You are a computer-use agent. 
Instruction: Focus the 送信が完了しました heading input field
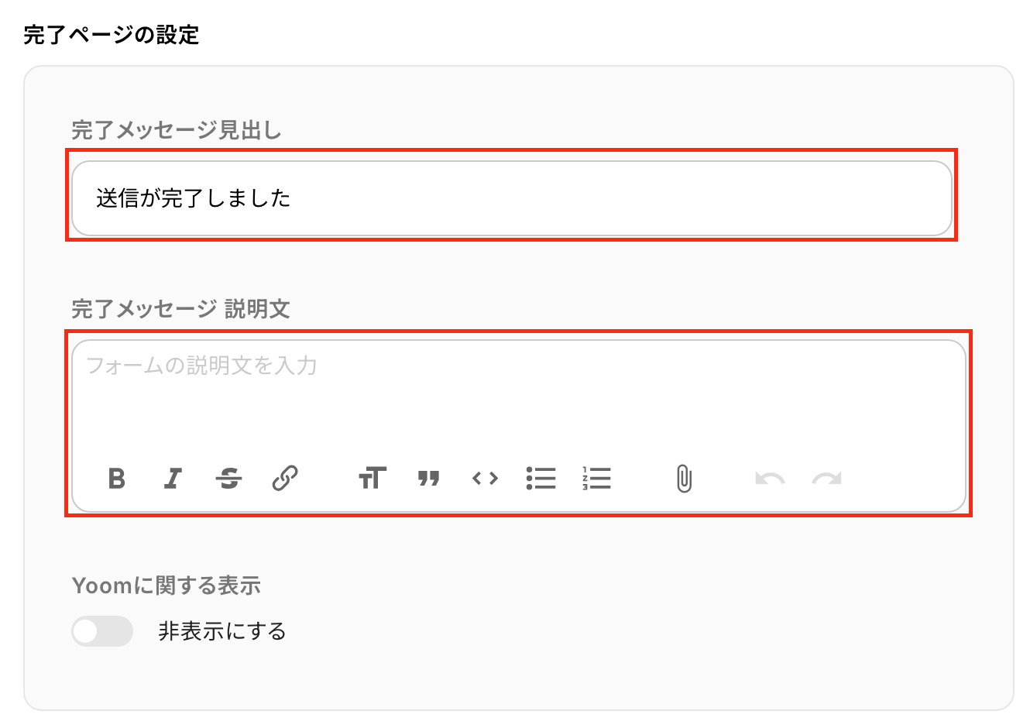(x=512, y=198)
